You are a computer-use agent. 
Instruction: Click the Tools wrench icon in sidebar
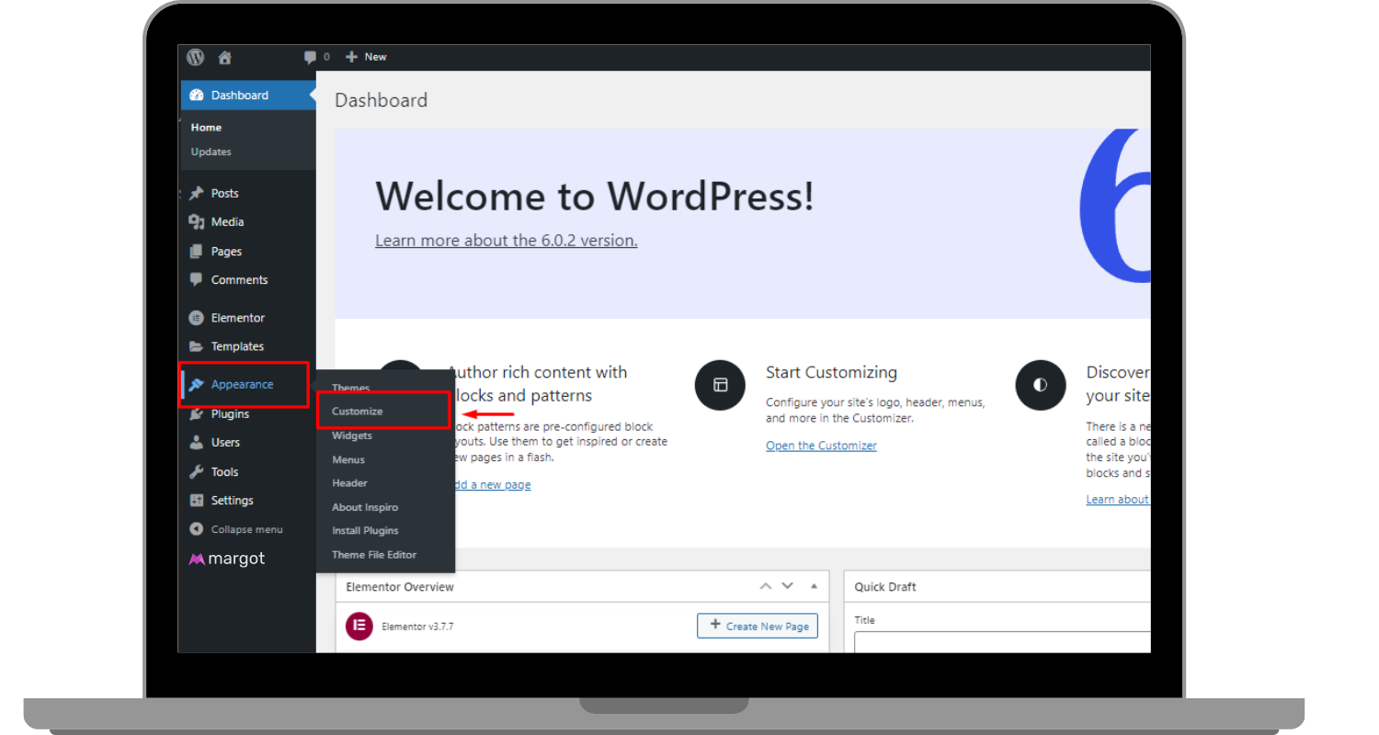[x=196, y=471]
